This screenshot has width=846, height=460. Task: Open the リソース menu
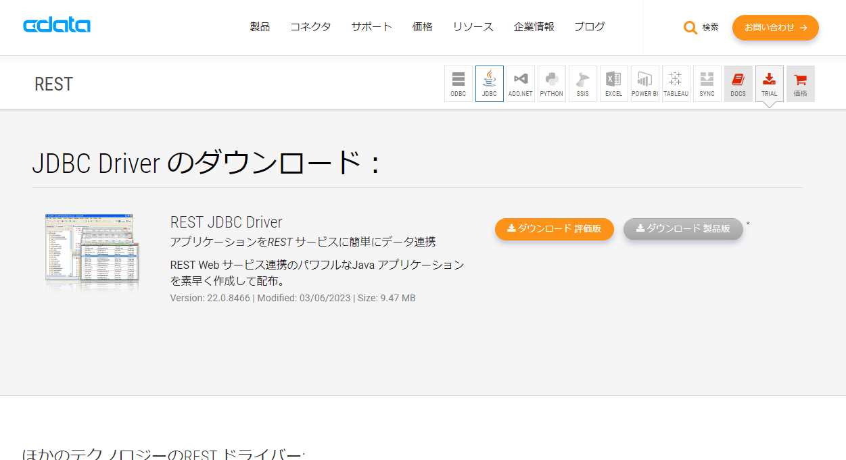click(473, 27)
